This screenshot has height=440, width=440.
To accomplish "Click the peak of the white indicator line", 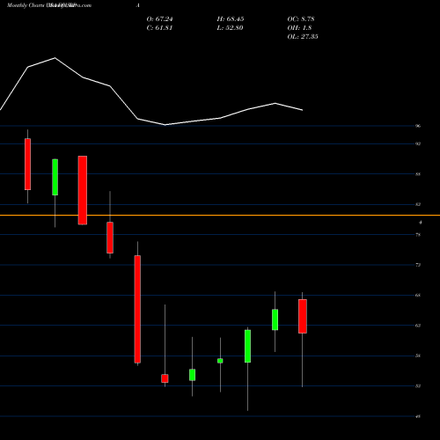I will pyautogui.click(x=55, y=58).
